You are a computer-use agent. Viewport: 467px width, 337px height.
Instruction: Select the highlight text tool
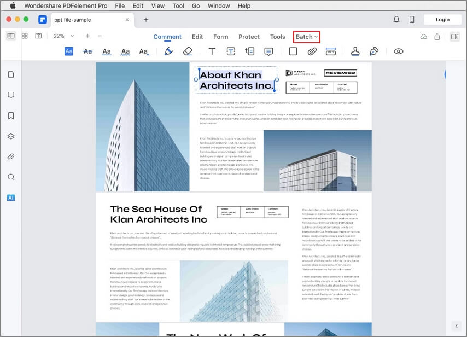(x=69, y=51)
